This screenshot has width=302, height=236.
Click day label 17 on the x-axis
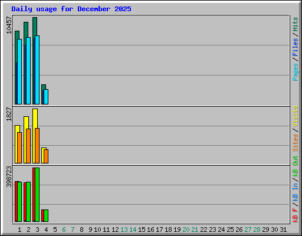159,230
